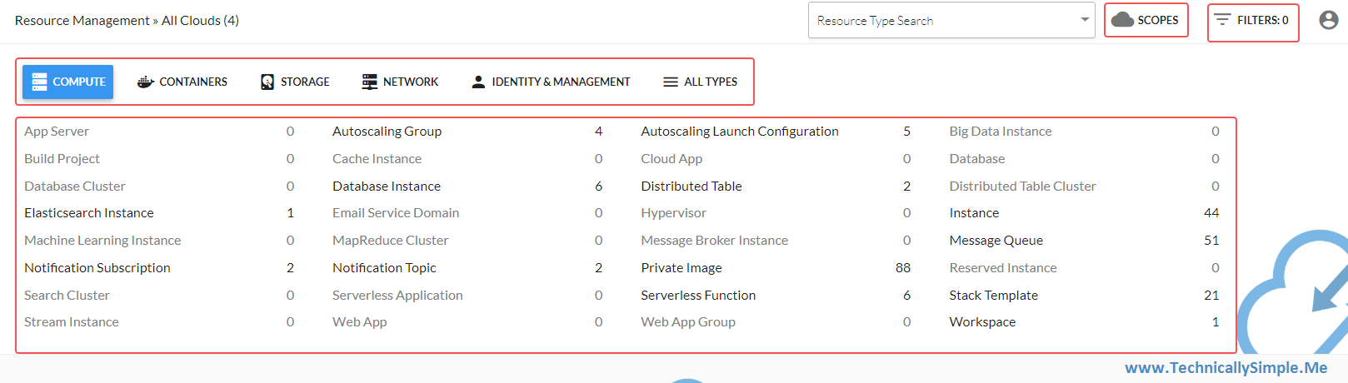
Task: Click the Filters funnel icon
Action: tap(1222, 20)
